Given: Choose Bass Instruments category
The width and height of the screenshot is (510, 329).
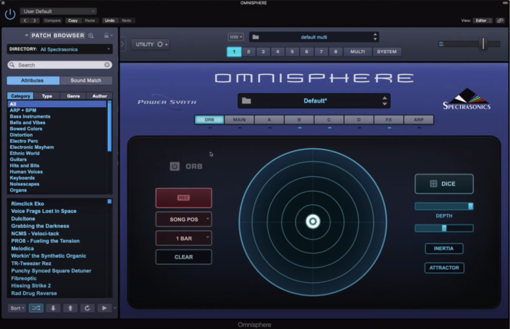Looking at the screenshot, I should (30, 116).
